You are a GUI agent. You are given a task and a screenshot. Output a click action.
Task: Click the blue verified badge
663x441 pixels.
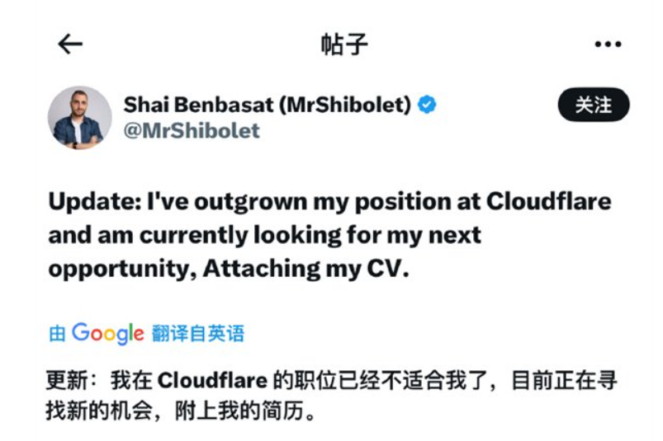pyautogui.click(x=428, y=105)
